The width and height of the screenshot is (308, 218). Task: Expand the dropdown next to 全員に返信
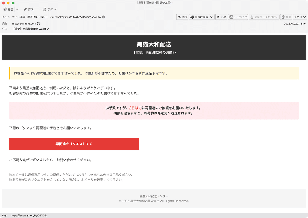(x=211, y=17)
